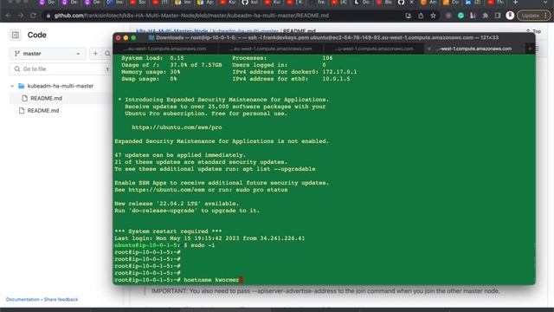554x312 pixels.
Task: Search the repository with magnifier button
Action: pos(107,54)
